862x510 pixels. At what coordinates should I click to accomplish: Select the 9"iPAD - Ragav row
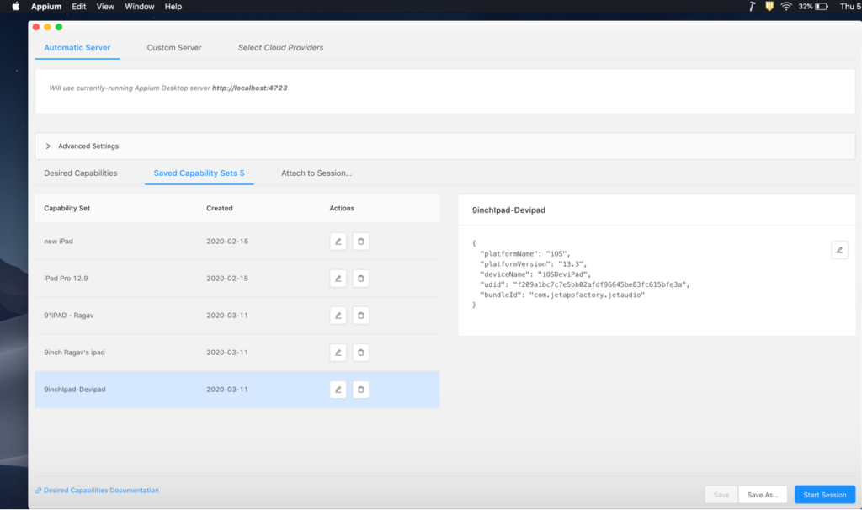click(x=237, y=316)
